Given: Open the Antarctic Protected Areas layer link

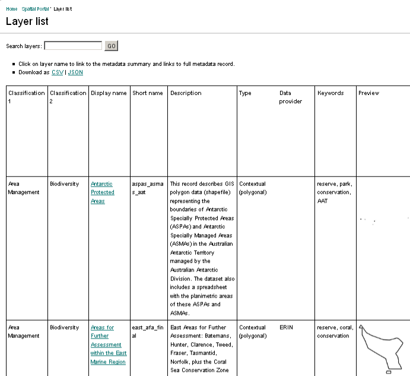Looking at the screenshot, I should point(102,192).
